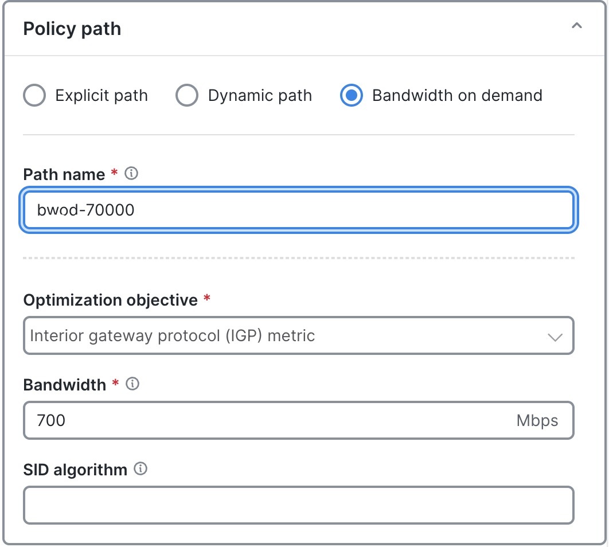Click the empty SID algorithm input
Image resolution: width=609 pixels, height=547 pixels.
[x=298, y=505]
